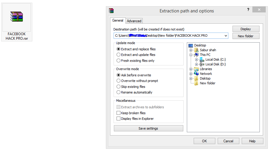This screenshot has height=150, width=269.
Task: Switch to the General tab
Action: [118, 20]
